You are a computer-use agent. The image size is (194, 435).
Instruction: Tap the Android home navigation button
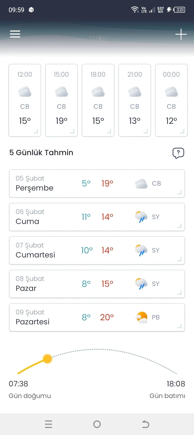point(97,424)
